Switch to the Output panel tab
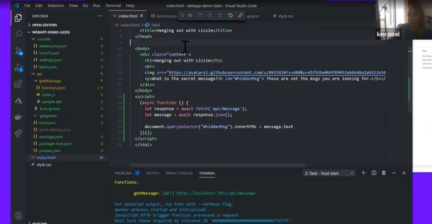 [x=153, y=173]
